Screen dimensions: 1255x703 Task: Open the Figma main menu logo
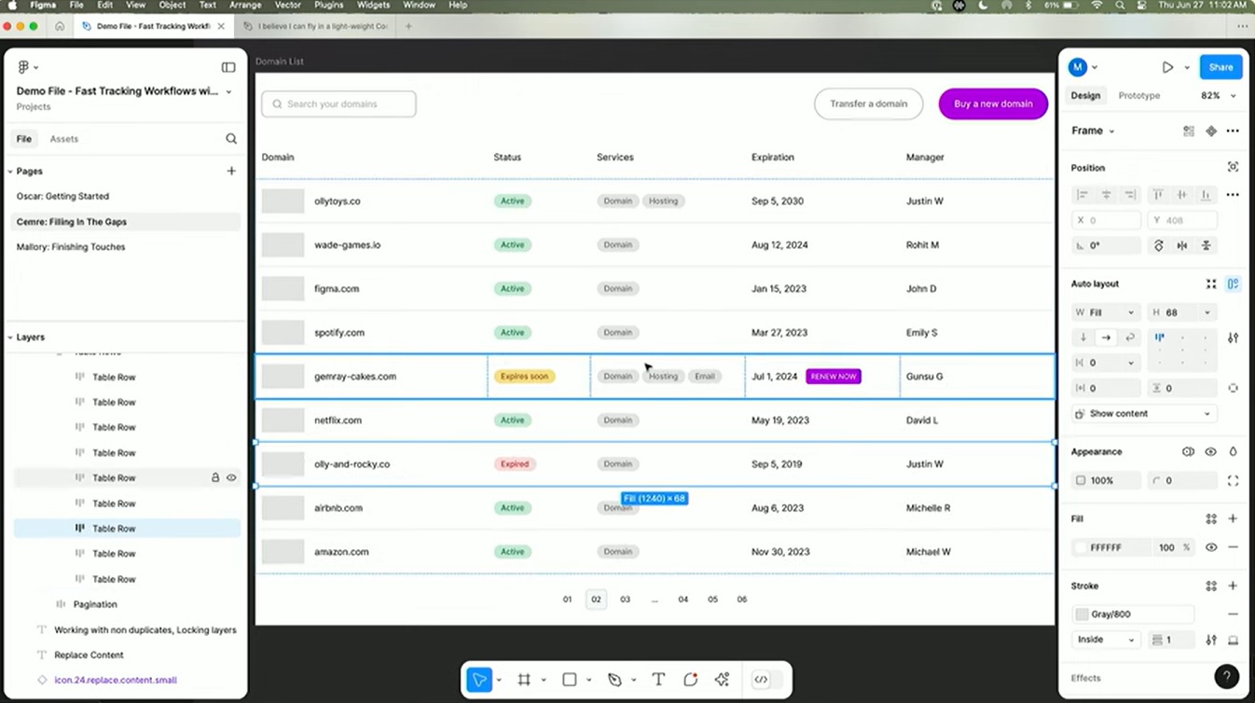(24, 67)
